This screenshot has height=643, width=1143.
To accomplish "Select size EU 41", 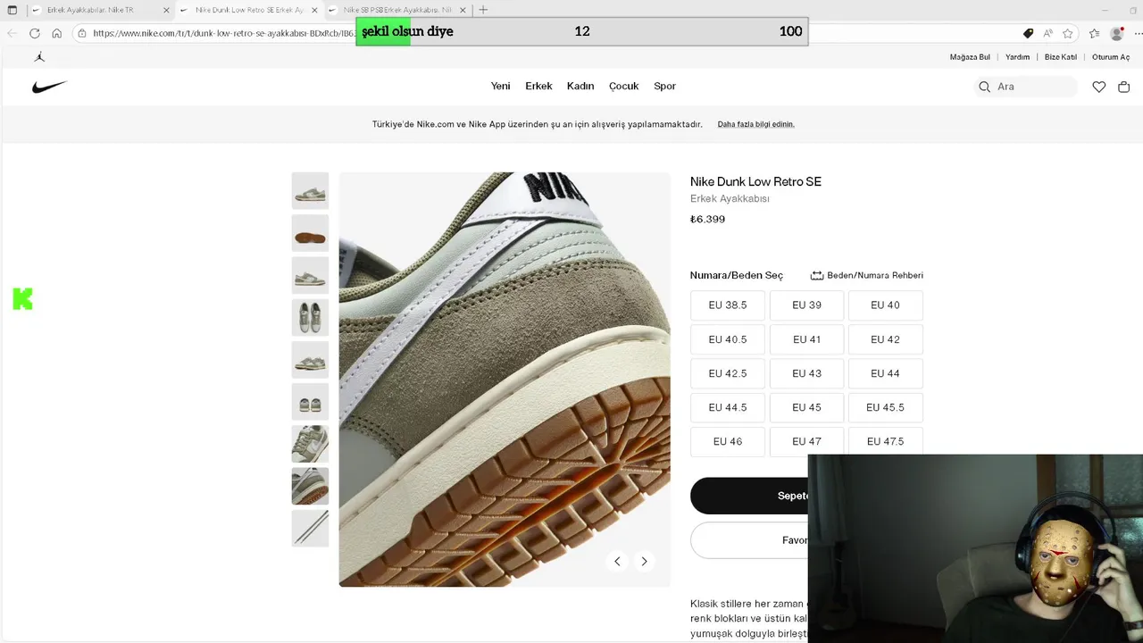I will [x=806, y=339].
